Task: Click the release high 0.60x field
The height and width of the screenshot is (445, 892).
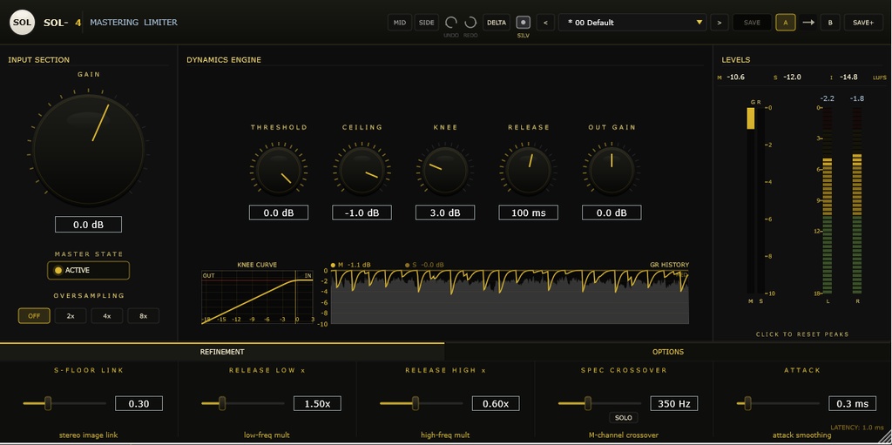Action: [x=496, y=403]
